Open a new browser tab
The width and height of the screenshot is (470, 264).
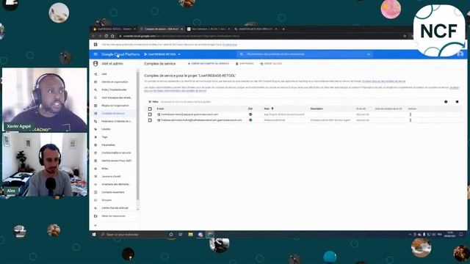click(283, 29)
